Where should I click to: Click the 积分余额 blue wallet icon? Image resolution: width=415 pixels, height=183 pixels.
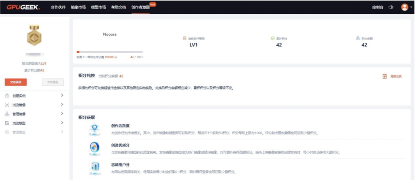click(358, 38)
